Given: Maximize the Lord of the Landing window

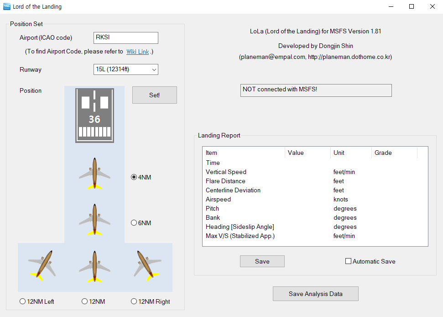Looking at the screenshot, I should tap(412, 6).
